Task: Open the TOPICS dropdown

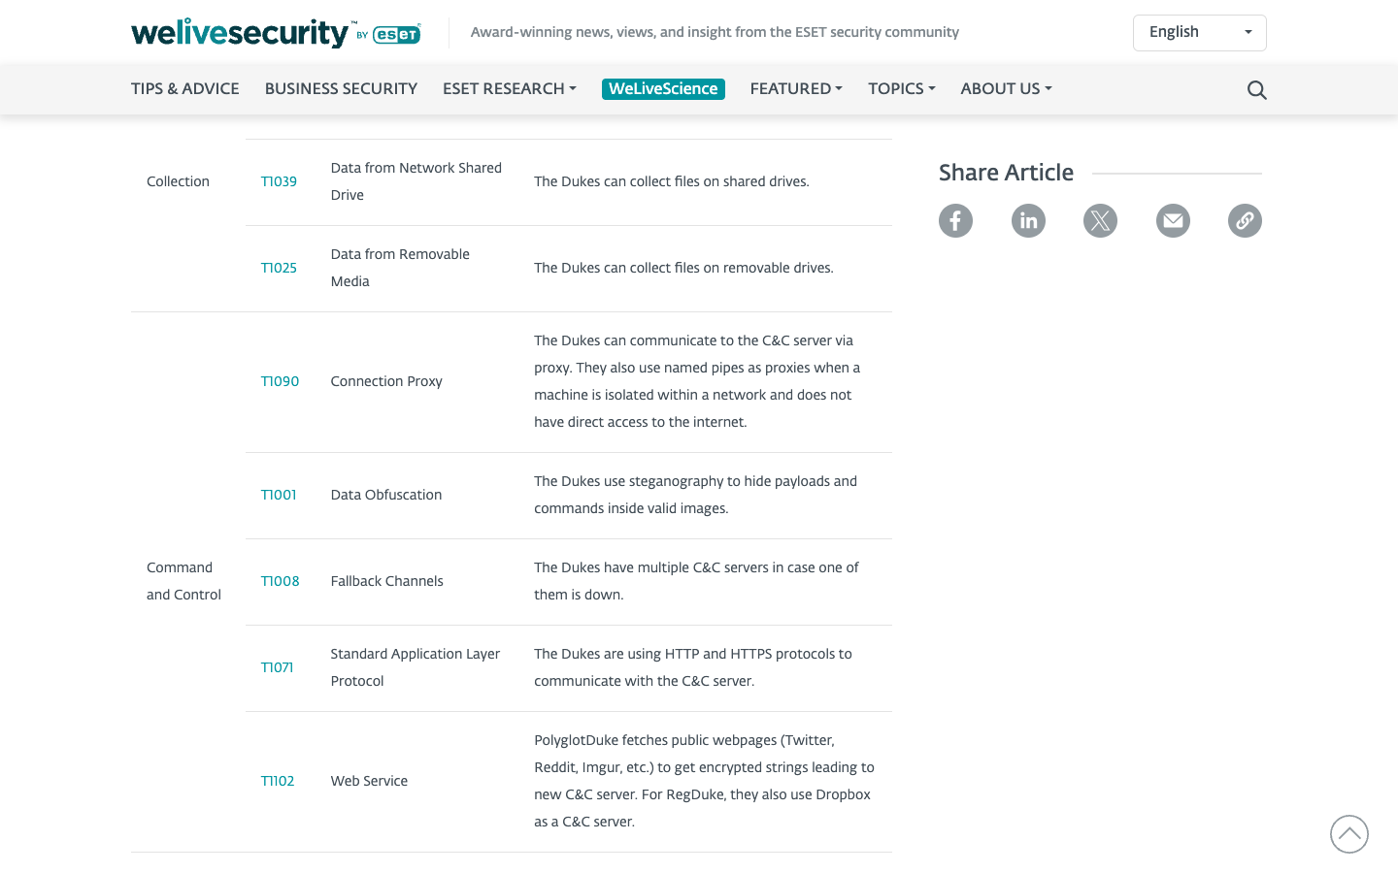Action: (x=901, y=88)
